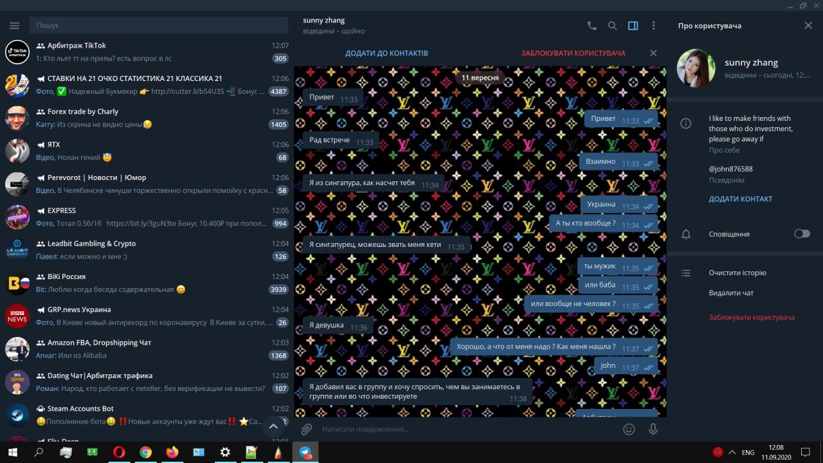The height and width of the screenshot is (463, 823).
Task: Open Dating Чат|Арбитраж трафика chat
Action: (147, 382)
